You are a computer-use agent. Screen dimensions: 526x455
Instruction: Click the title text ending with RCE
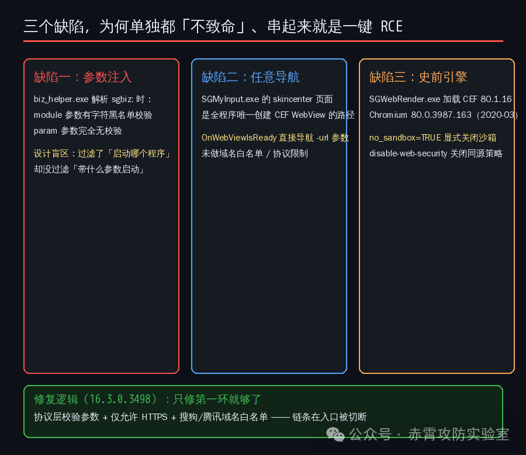pos(213,26)
